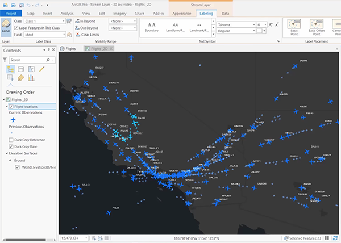Set the In Beyond visibility limit
This screenshot has width=341, height=243.
tap(85, 21)
